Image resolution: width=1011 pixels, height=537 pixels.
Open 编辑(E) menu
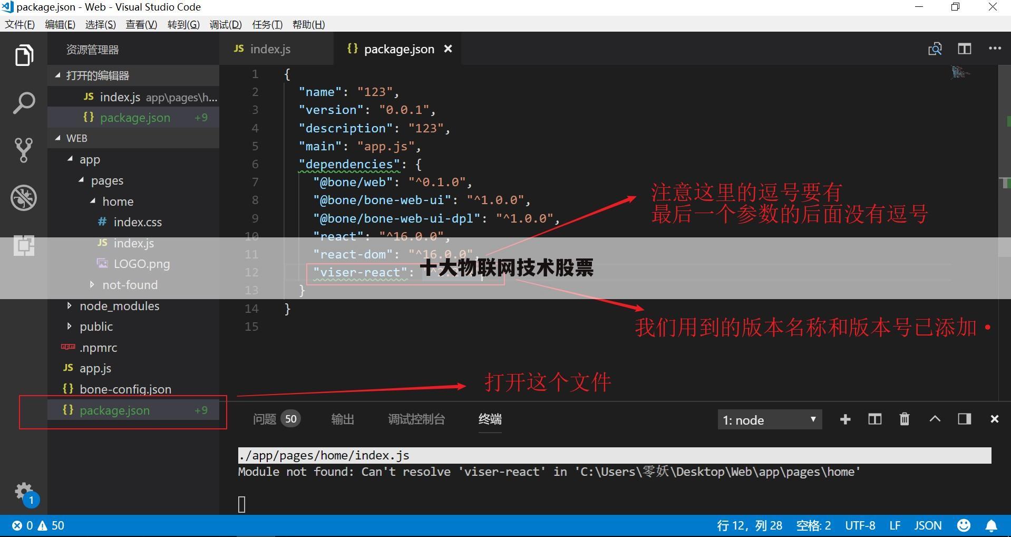click(60, 25)
